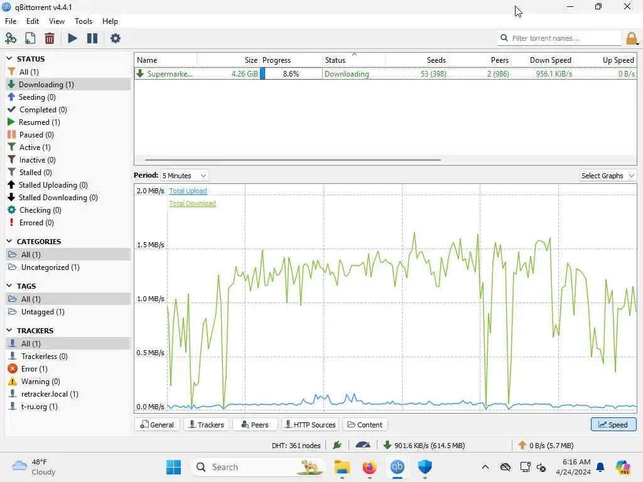Click the connection status plug icon in status bar
The height and width of the screenshot is (482, 643).
point(337,445)
